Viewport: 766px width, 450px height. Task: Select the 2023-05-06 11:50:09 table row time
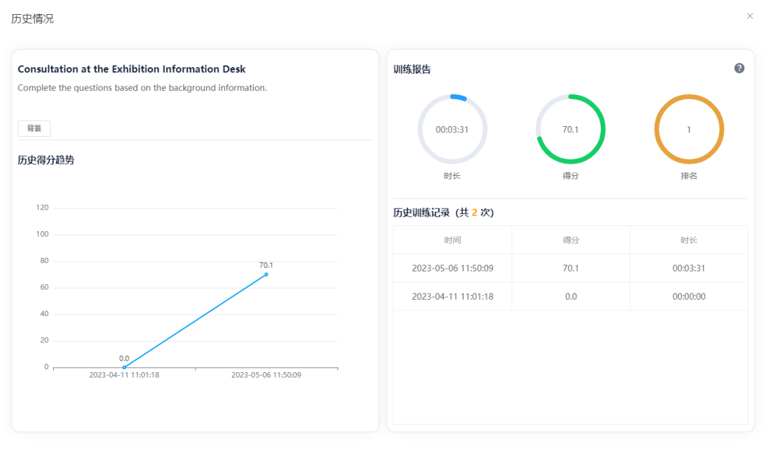[x=453, y=268]
